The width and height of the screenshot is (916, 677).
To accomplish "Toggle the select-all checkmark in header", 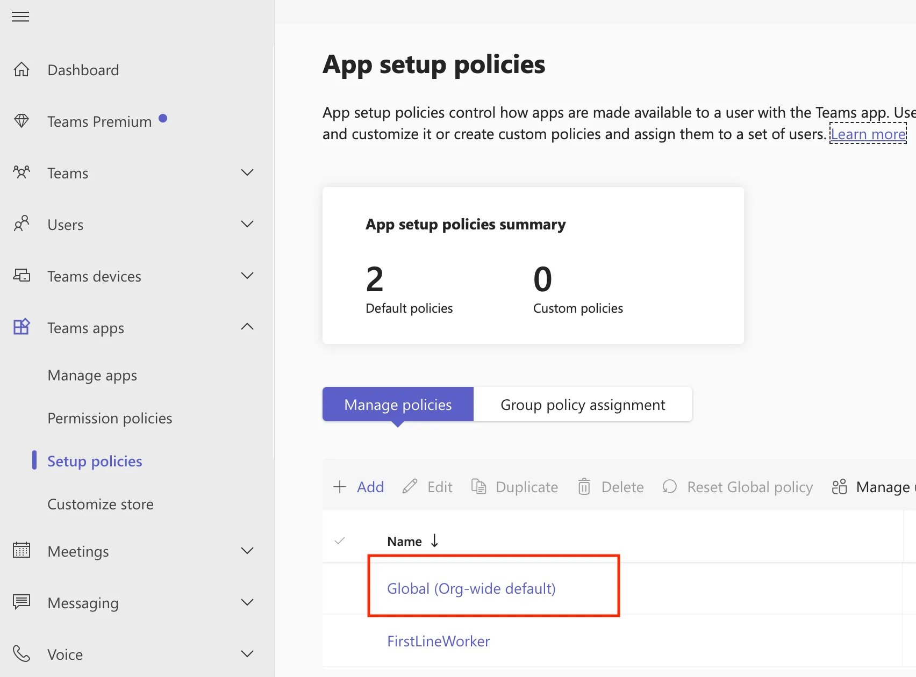I will click(x=340, y=541).
